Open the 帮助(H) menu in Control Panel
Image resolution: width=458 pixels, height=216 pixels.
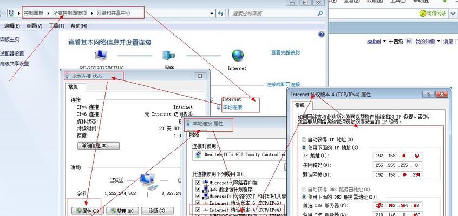tap(79, 26)
